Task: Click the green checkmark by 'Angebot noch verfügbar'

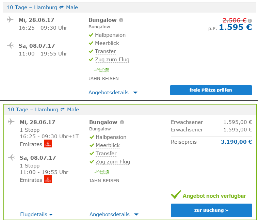Action: pyautogui.click(x=176, y=195)
